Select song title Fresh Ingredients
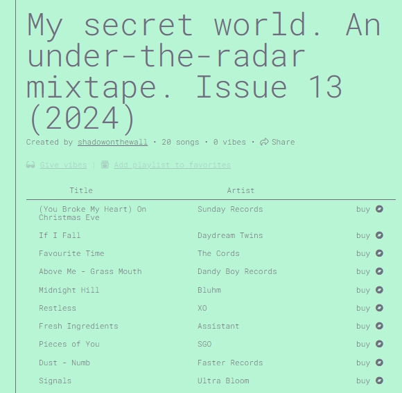 78,326
